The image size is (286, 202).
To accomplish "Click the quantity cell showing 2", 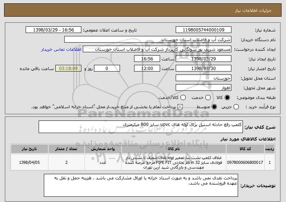I will 66,162.
